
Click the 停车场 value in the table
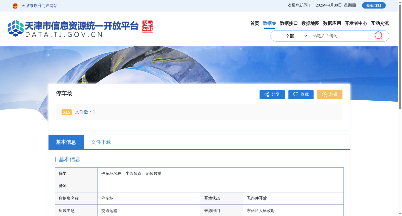tap(107, 198)
